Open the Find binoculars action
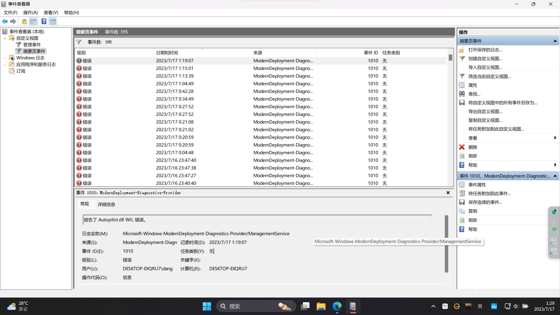This screenshot has height=315, width=560. (x=462, y=94)
